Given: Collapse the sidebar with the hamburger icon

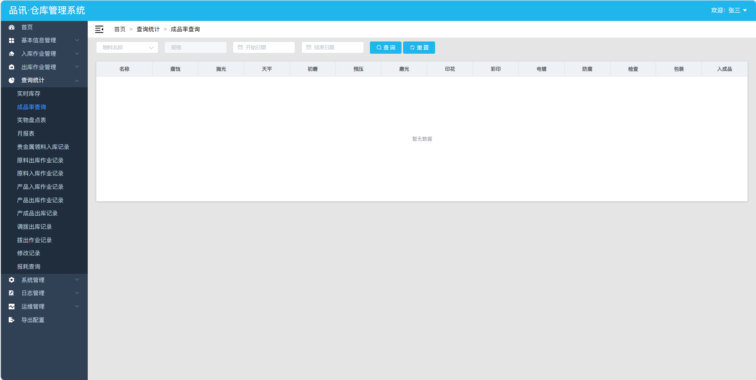Looking at the screenshot, I should coord(99,29).
